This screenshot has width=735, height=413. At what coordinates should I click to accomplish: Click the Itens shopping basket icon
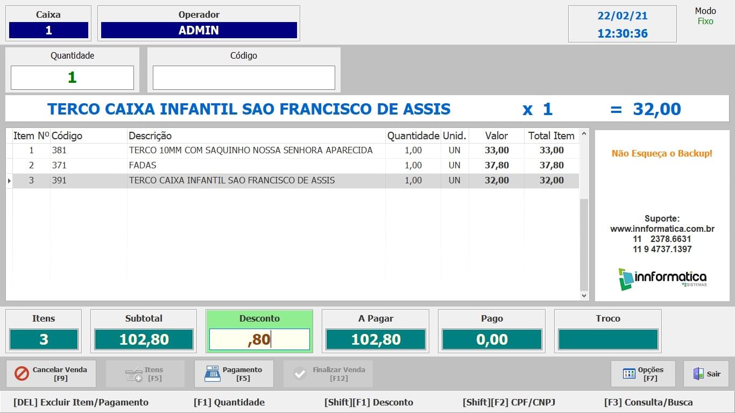point(133,374)
